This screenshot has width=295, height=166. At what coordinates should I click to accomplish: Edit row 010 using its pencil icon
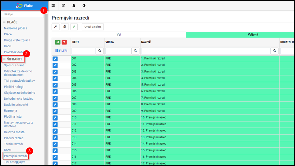[x=55, y=118]
